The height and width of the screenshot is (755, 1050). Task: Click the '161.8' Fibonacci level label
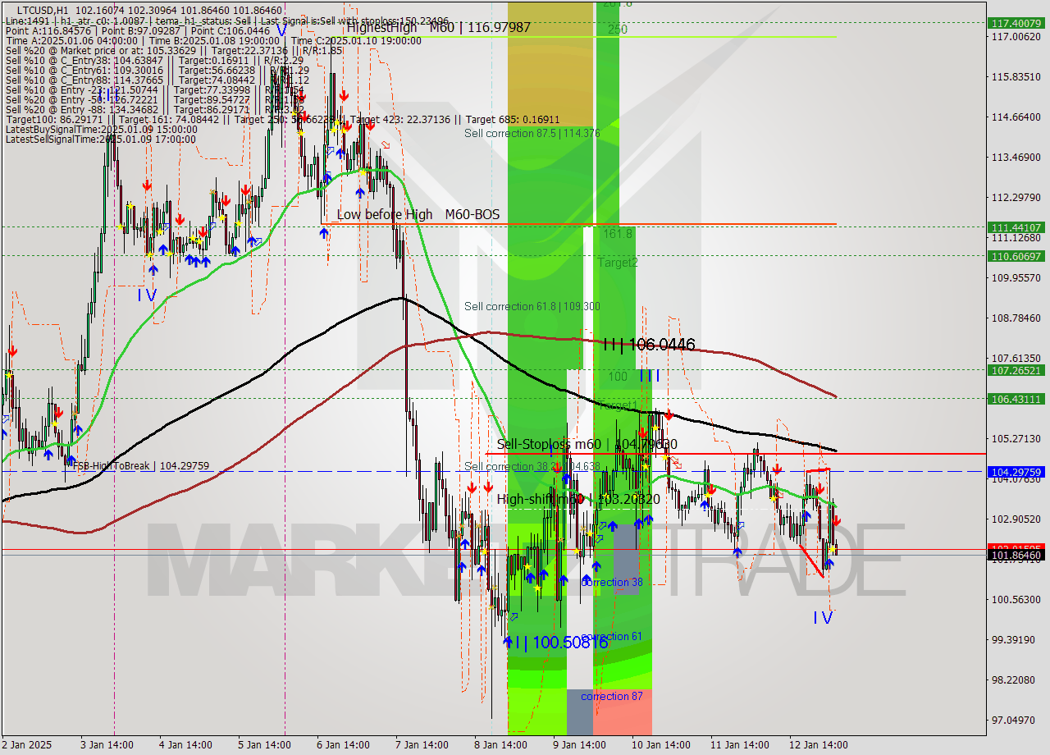[x=619, y=234]
